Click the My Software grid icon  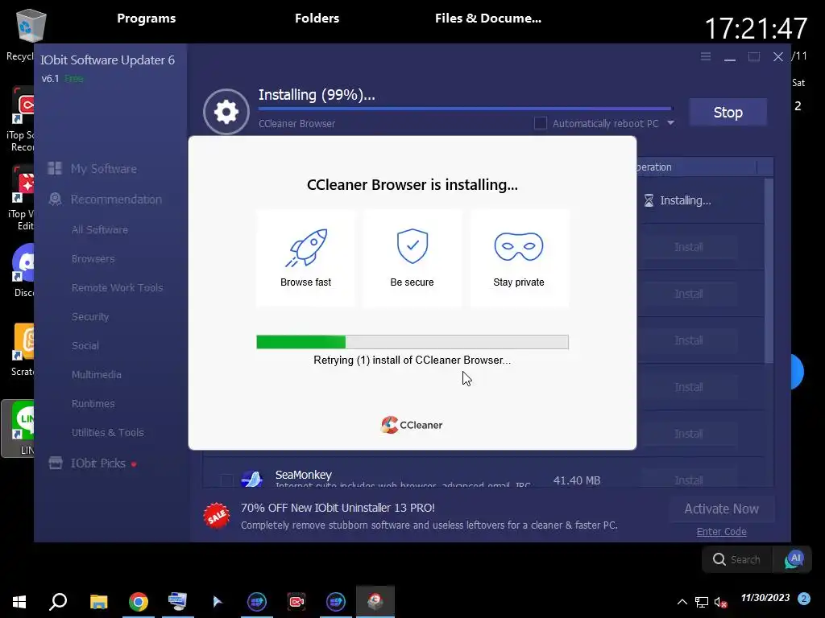click(x=55, y=168)
